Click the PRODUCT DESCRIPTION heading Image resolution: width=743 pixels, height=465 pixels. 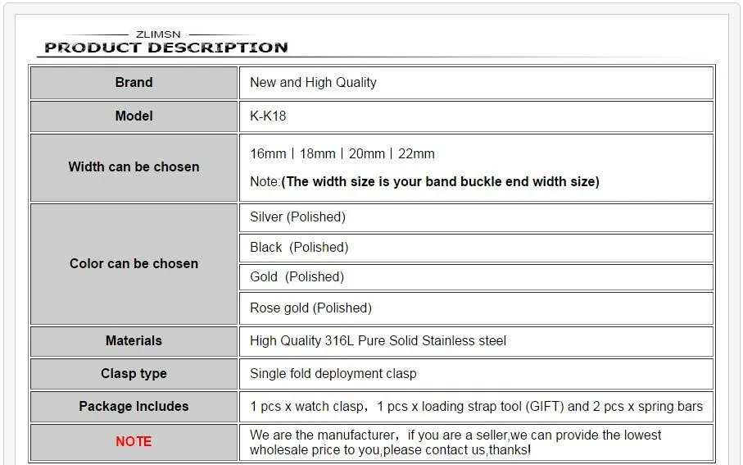click(x=165, y=48)
